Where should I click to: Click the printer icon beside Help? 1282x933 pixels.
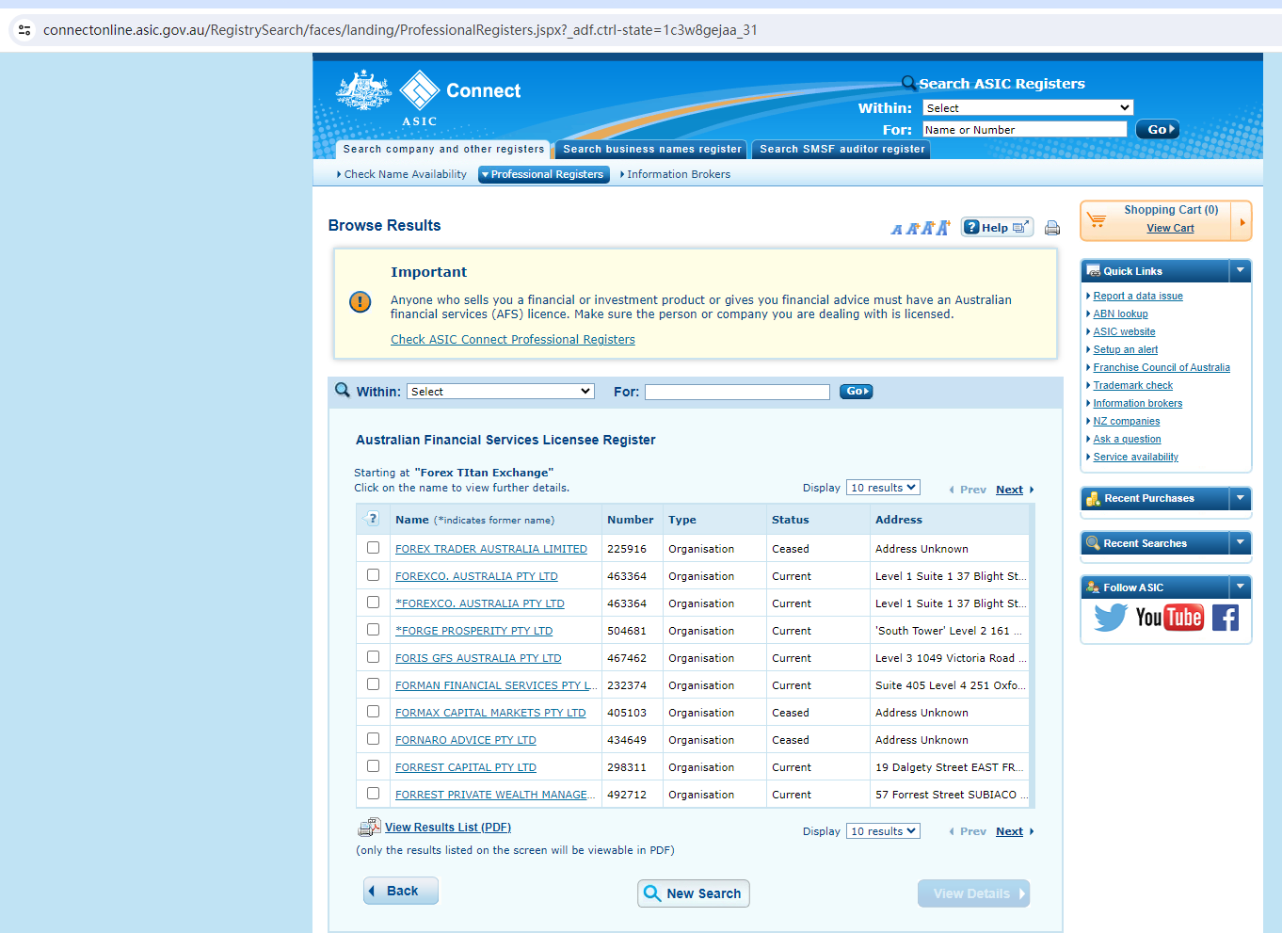[x=1052, y=228]
